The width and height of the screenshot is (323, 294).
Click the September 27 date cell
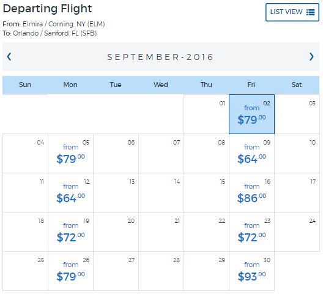click(116, 271)
